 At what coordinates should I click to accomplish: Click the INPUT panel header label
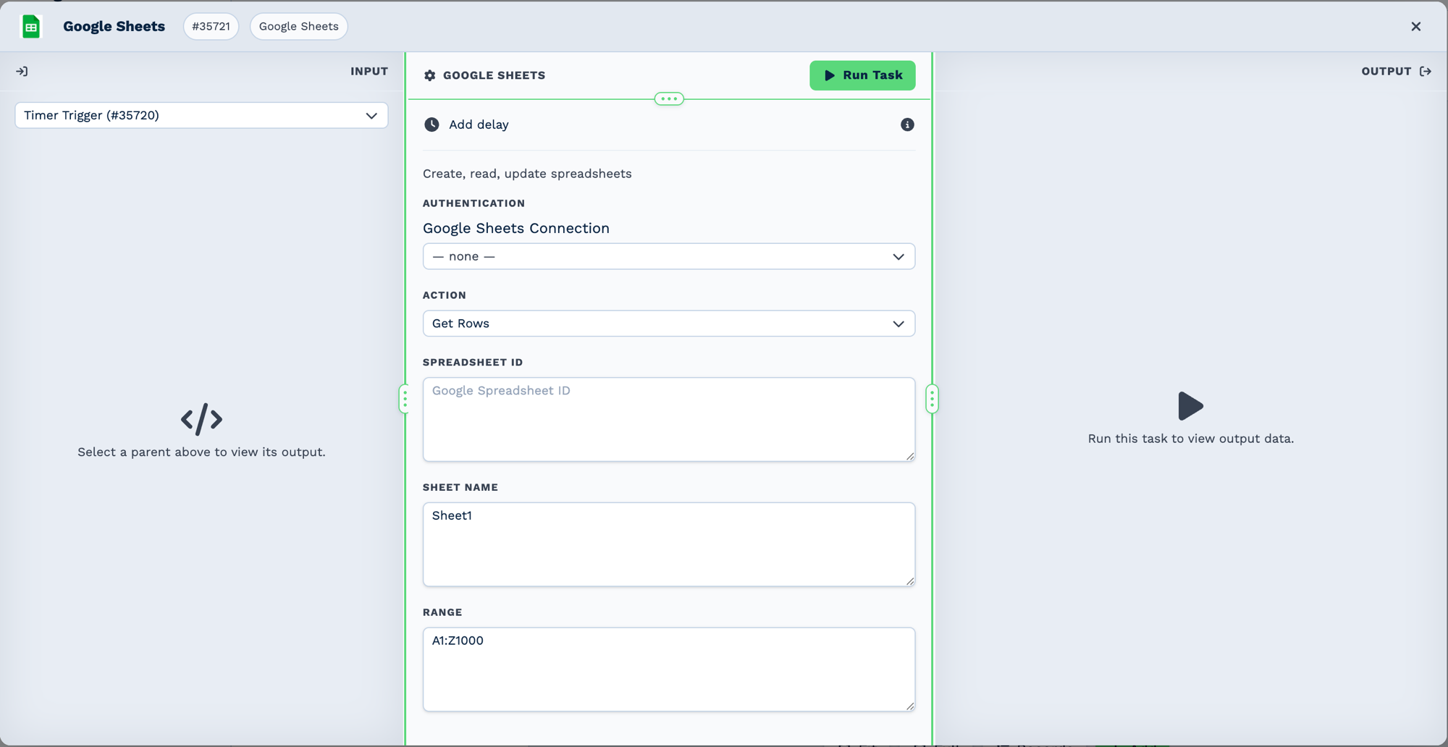(369, 71)
